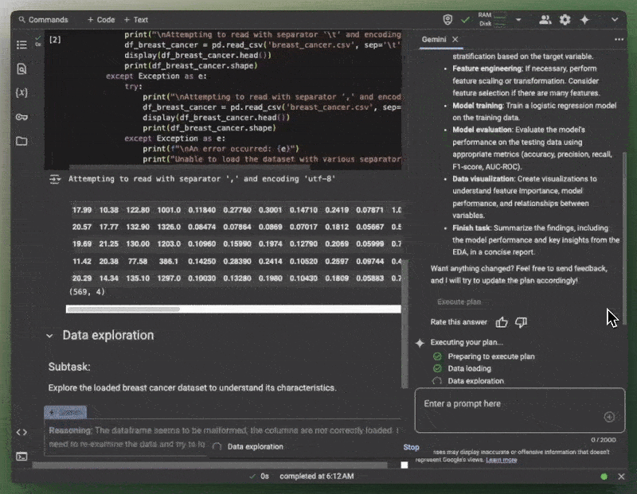637x494 pixels.
Task: Click the Enter a prompt here field
Action: (510, 404)
